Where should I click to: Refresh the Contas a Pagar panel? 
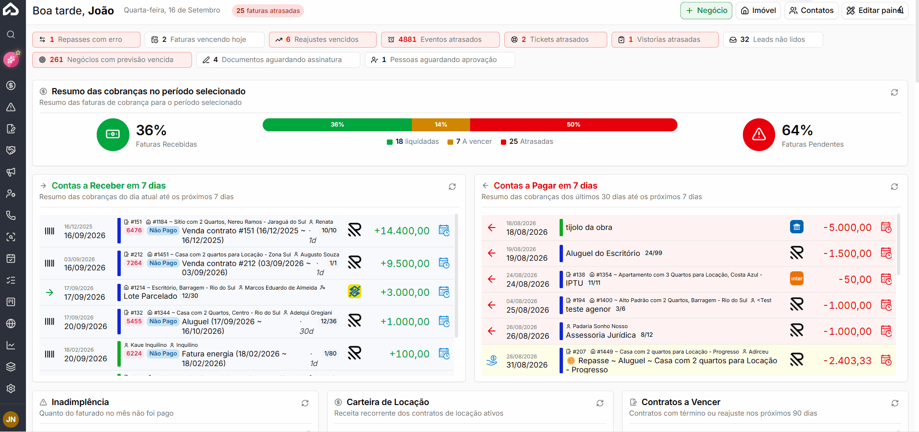pos(894,187)
